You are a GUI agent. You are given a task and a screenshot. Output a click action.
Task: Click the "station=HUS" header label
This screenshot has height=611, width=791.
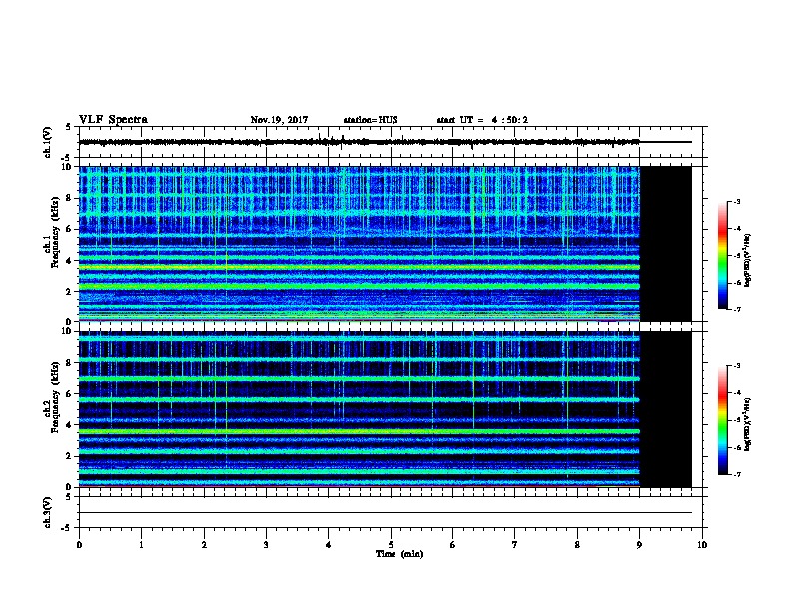(371, 120)
